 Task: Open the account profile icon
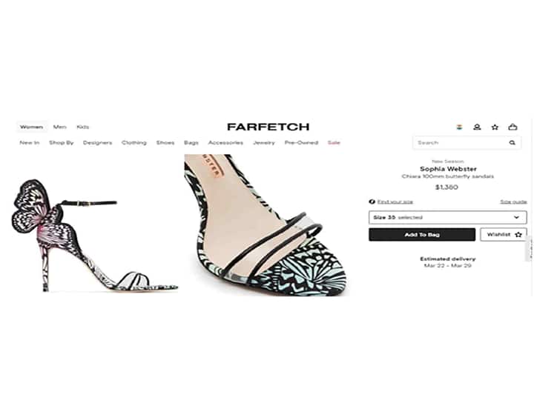[477, 127]
